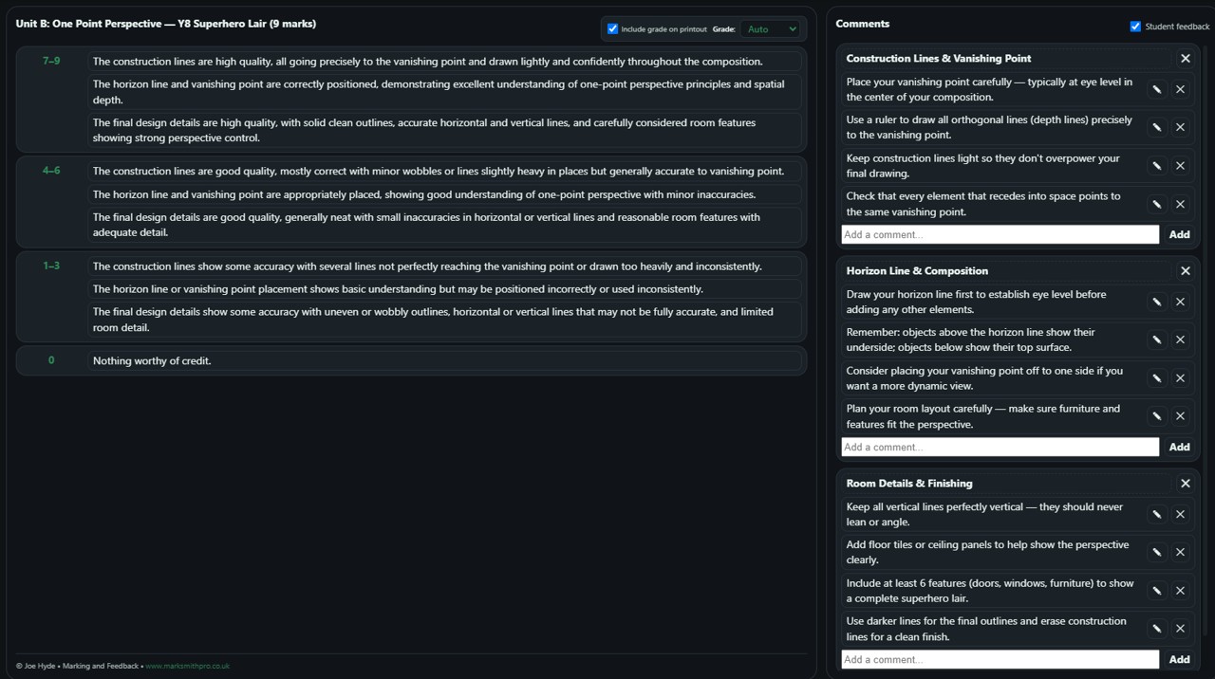Uncheck the Student feedback checkbox
This screenshot has height=679, width=1215.
coord(1135,27)
